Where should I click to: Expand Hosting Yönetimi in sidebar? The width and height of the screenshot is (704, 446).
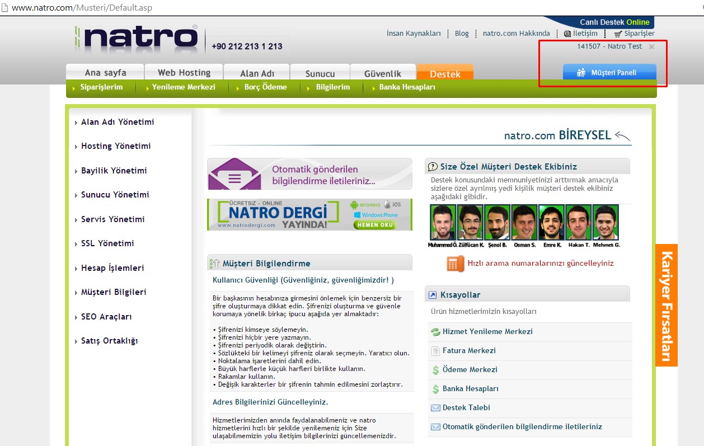coord(116,146)
